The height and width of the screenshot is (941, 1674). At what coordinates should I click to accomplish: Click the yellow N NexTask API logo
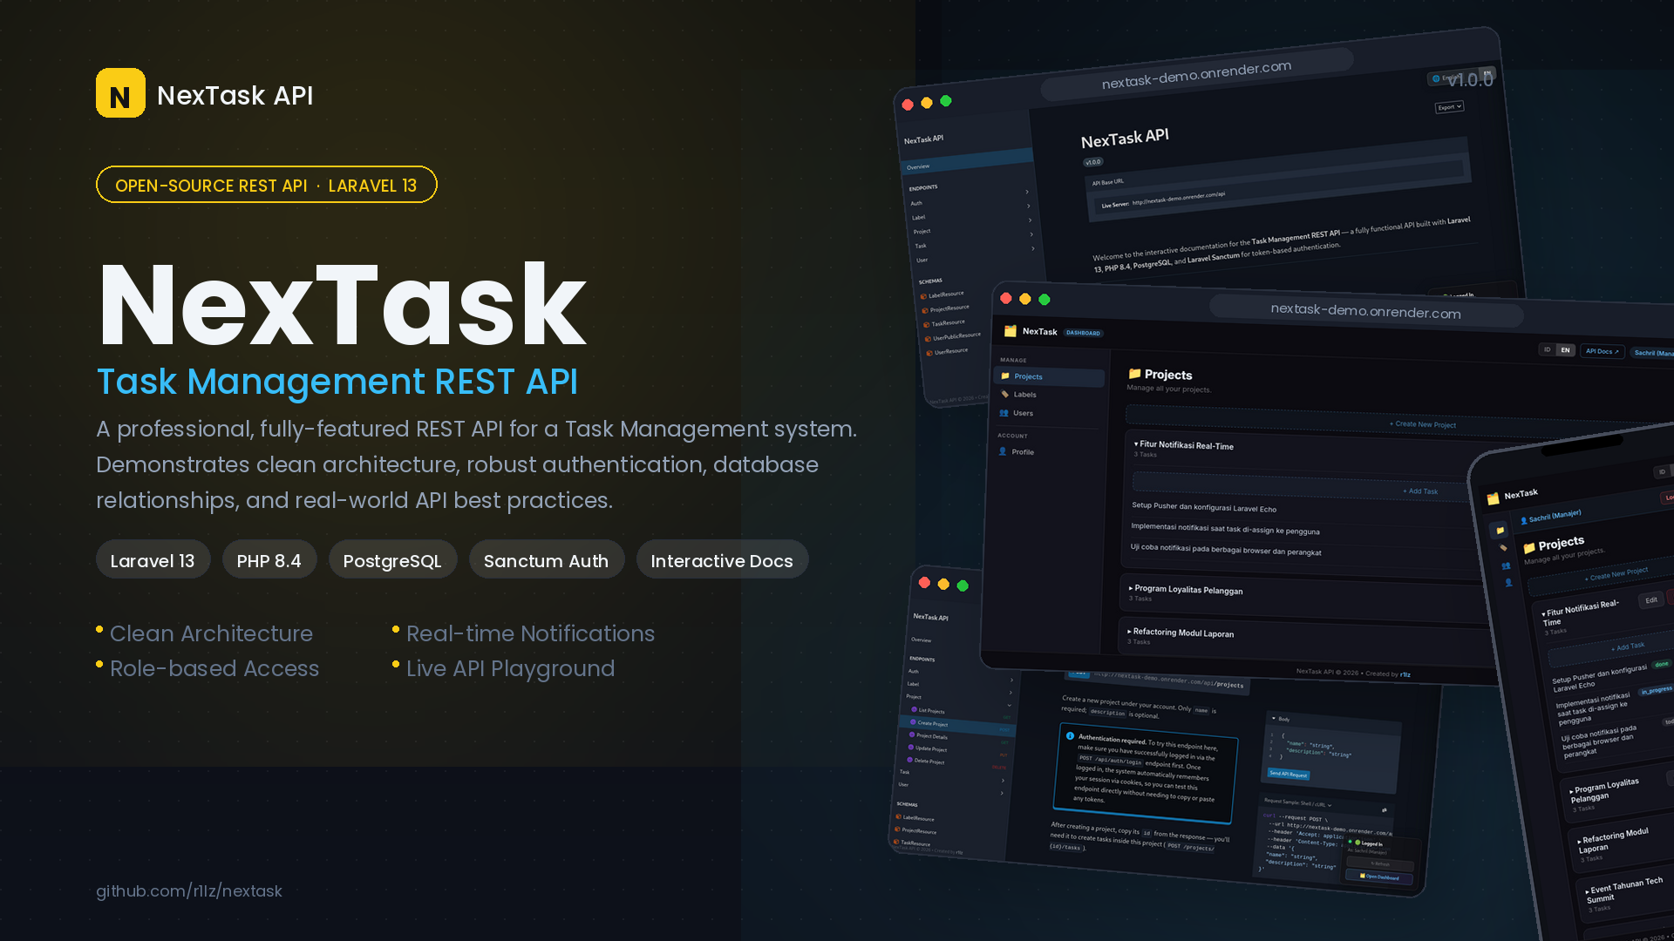click(x=120, y=93)
